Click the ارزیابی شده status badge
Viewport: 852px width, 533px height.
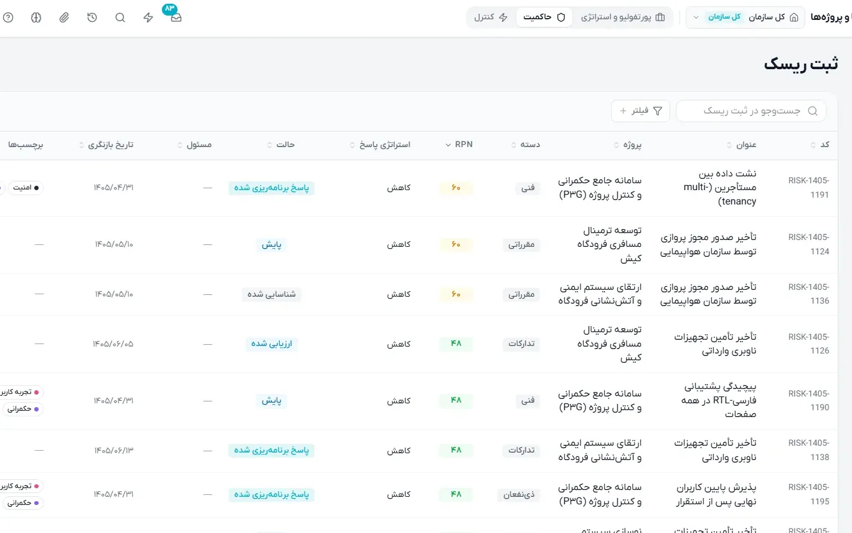pos(272,343)
